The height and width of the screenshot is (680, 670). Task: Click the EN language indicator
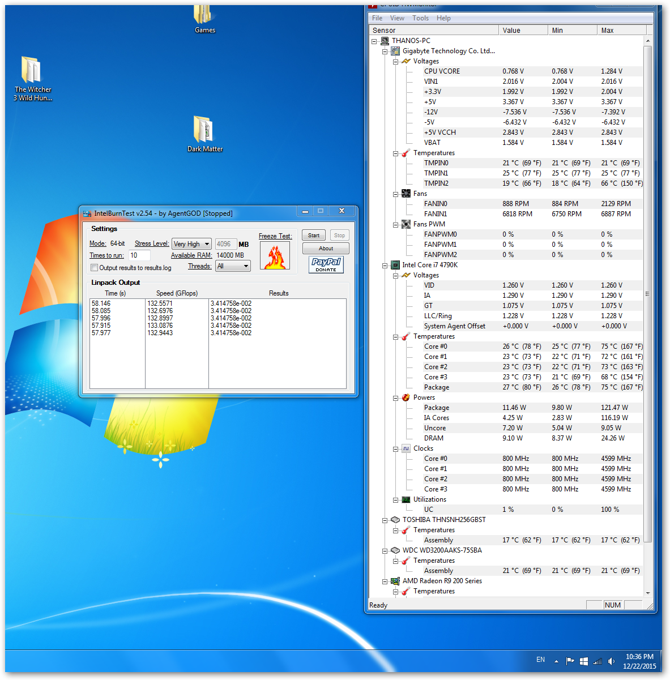[540, 660]
